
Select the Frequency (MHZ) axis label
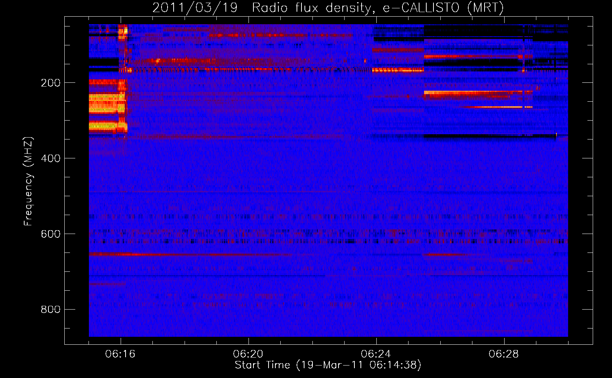pos(28,181)
